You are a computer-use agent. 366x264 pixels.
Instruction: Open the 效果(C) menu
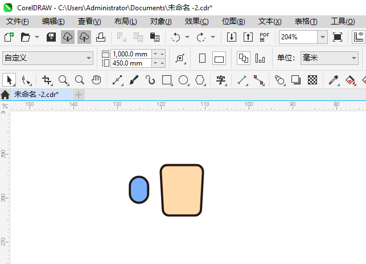196,21
